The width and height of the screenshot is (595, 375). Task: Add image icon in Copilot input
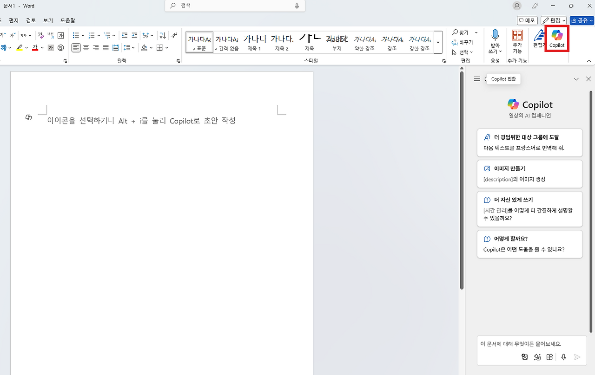point(525,357)
